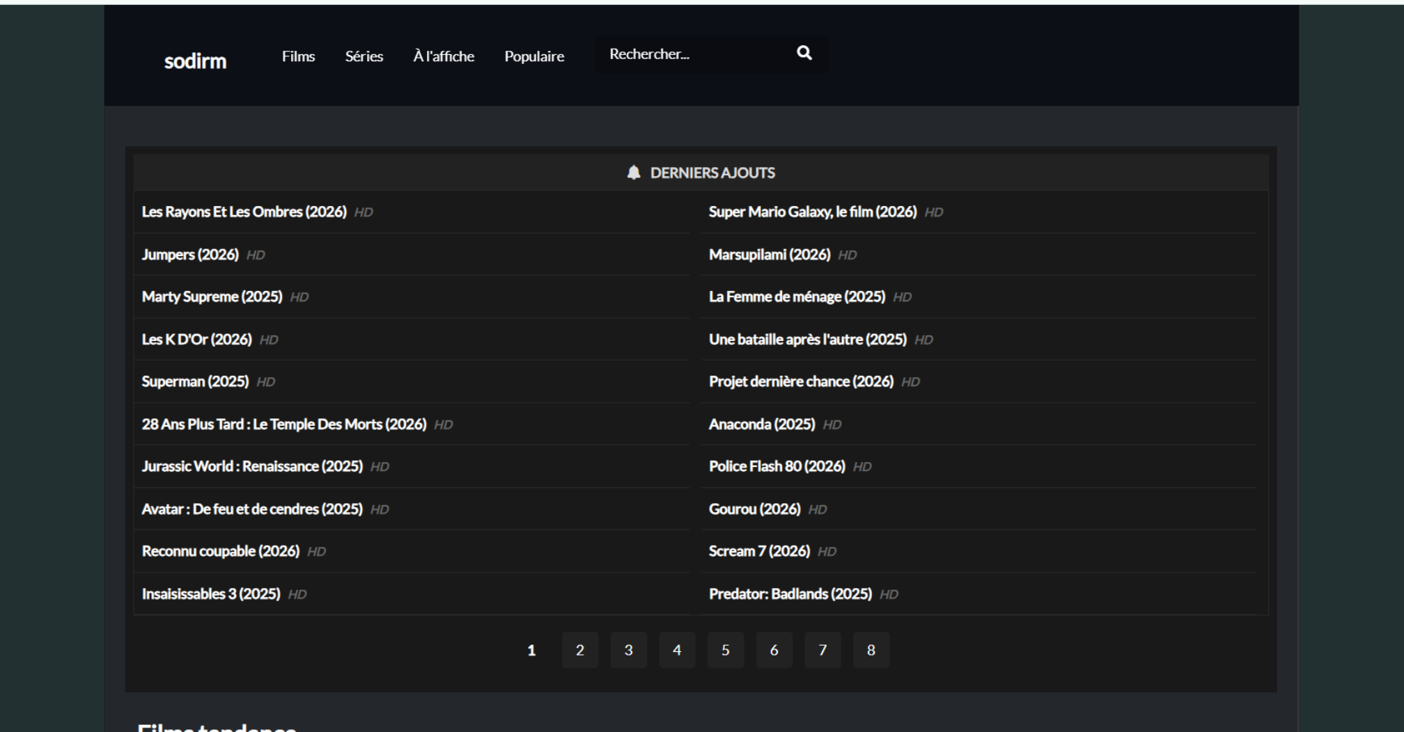This screenshot has width=1404, height=732.
Task: Open Jurassic World : Renaissance (2025)
Action: [251, 467]
